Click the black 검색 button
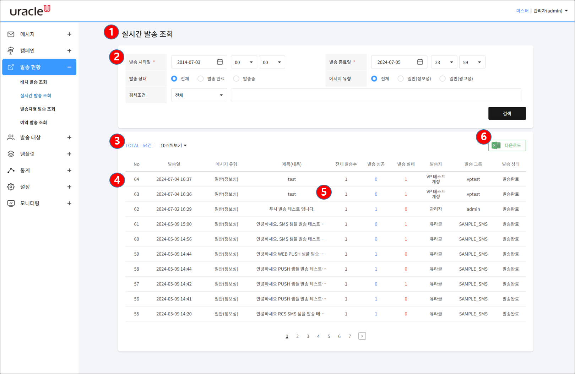 pos(507,113)
